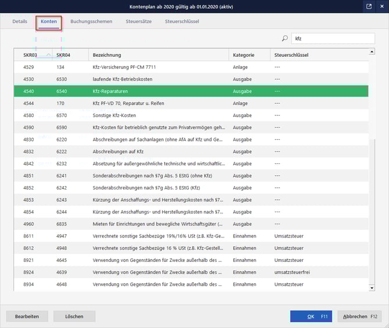Click SKR04 cell 6222
The height and width of the screenshot is (328, 389).
coord(62,151)
